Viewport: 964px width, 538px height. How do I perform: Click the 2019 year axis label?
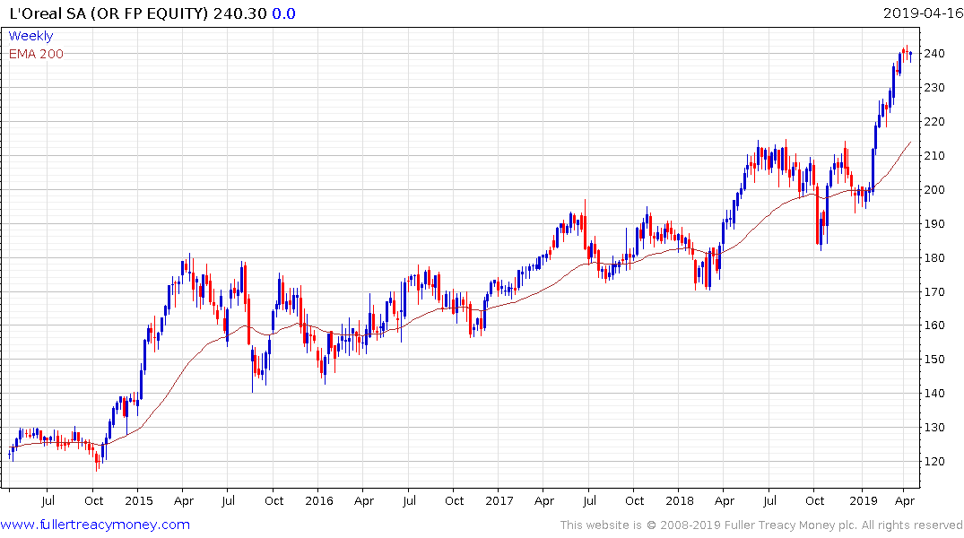pyautogui.click(x=864, y=501)
